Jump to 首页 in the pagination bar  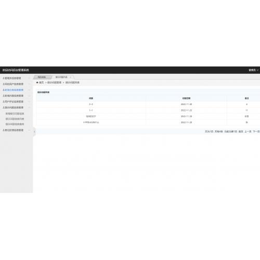[x=241, y=132]
